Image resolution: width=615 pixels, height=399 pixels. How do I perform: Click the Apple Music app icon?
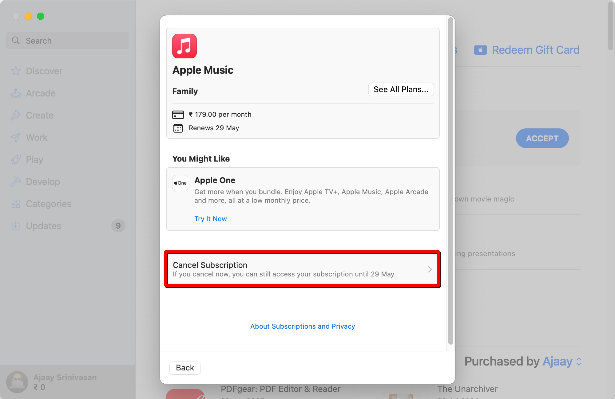pos(184,46)
